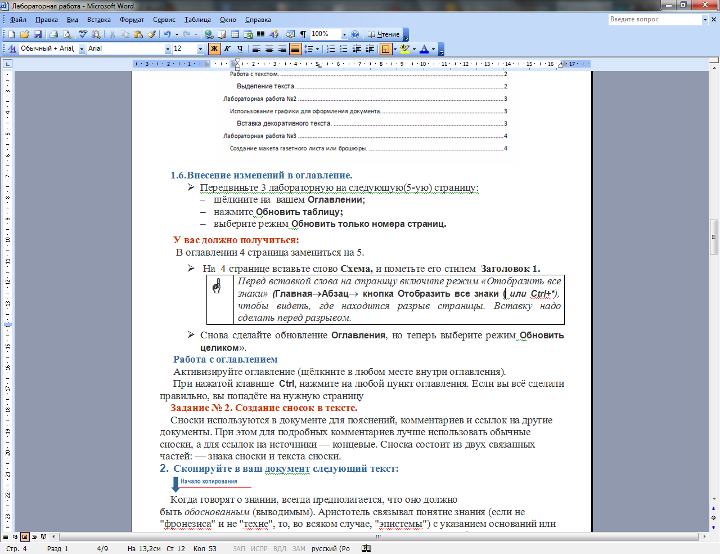This screenshot has width=720, height=554.
Task: Click the vertical scrollbar thumb
Action: pos(714,237)
